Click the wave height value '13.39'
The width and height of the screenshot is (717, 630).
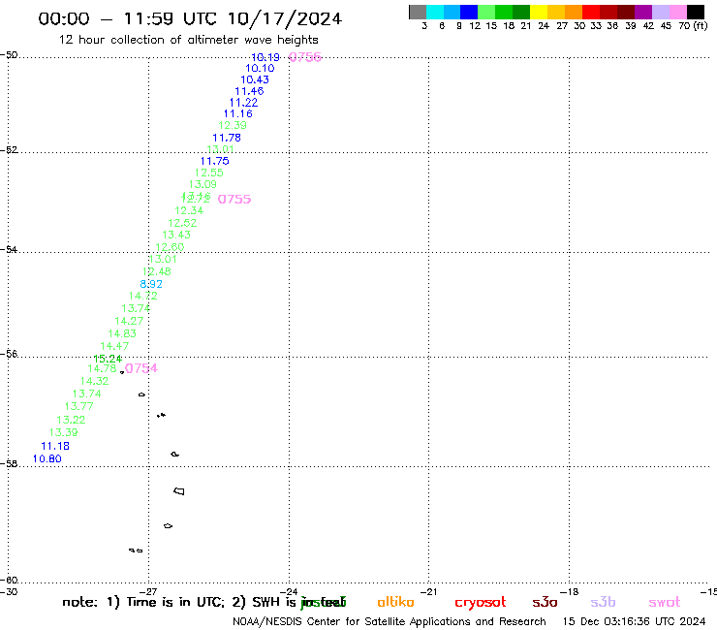point(63,432)
